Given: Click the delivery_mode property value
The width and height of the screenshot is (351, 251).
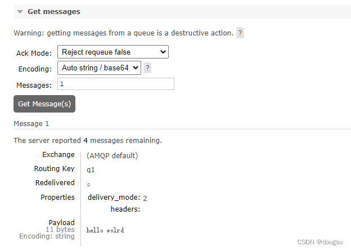Looking at the screenshot, I should 145,198.
